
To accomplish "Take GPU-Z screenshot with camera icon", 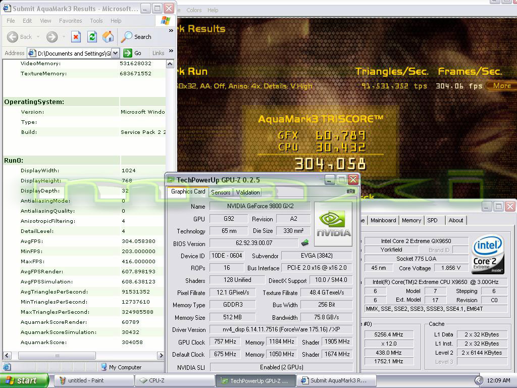I will (351, 191).
